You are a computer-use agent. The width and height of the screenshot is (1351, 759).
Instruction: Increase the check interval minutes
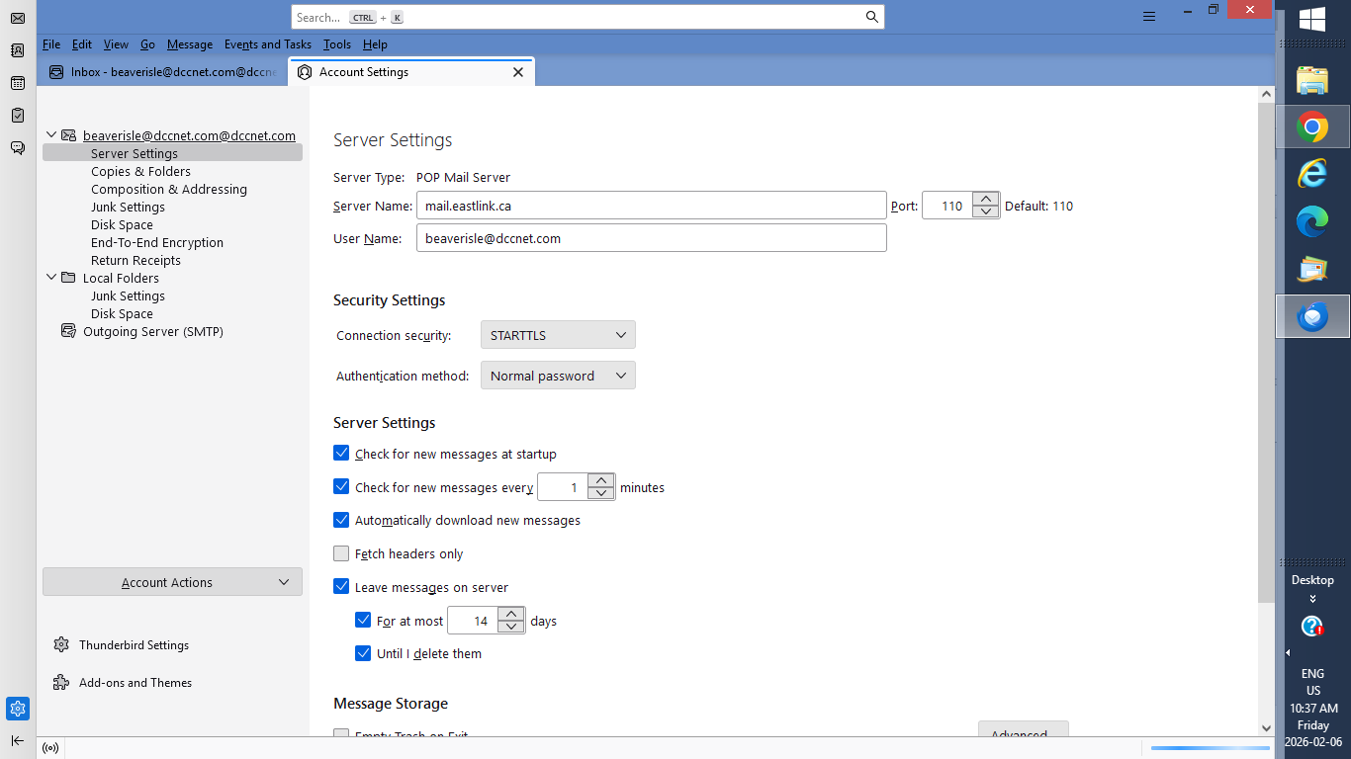[x=601, y=480]
